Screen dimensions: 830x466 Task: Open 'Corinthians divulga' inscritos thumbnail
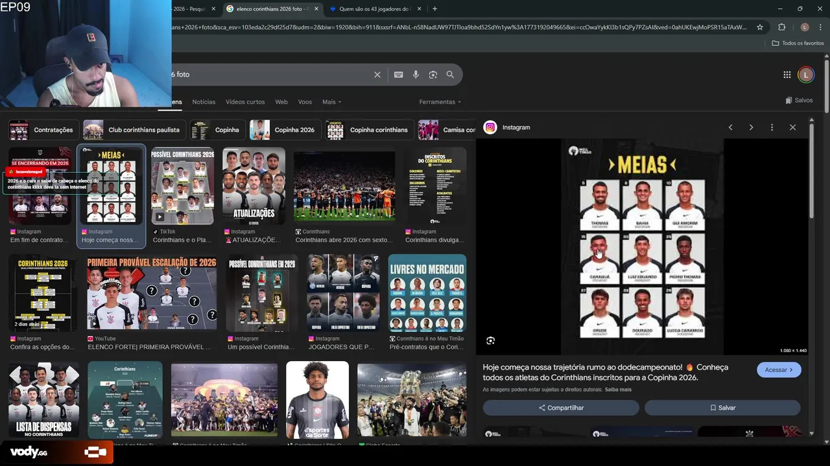pos(435,186)
